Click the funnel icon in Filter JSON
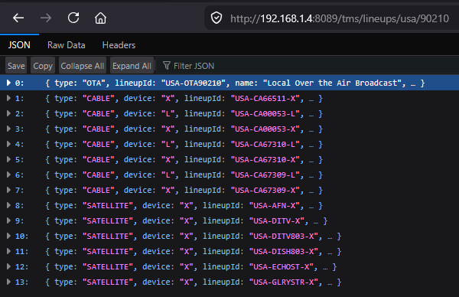This screenshot has height=297, width=459. pyautogui.click(x=167, y=66)
